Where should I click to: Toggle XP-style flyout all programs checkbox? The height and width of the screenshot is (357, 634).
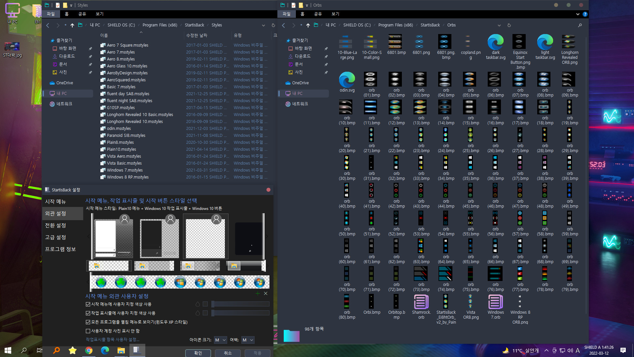tap(88, 322)
